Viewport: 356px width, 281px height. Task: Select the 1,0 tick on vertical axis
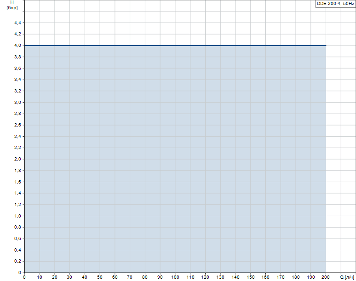point(17,216)
